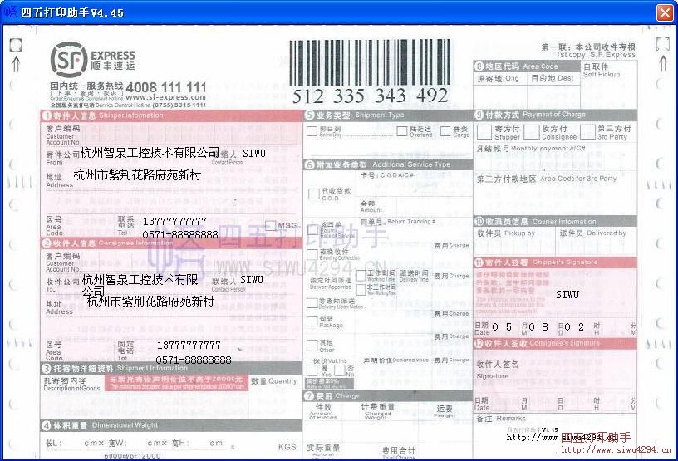The height and width of the screenshot is (461, 678).
Task: Check the 寄方付 Shipper payment box
Action: [x=484, y=132]
